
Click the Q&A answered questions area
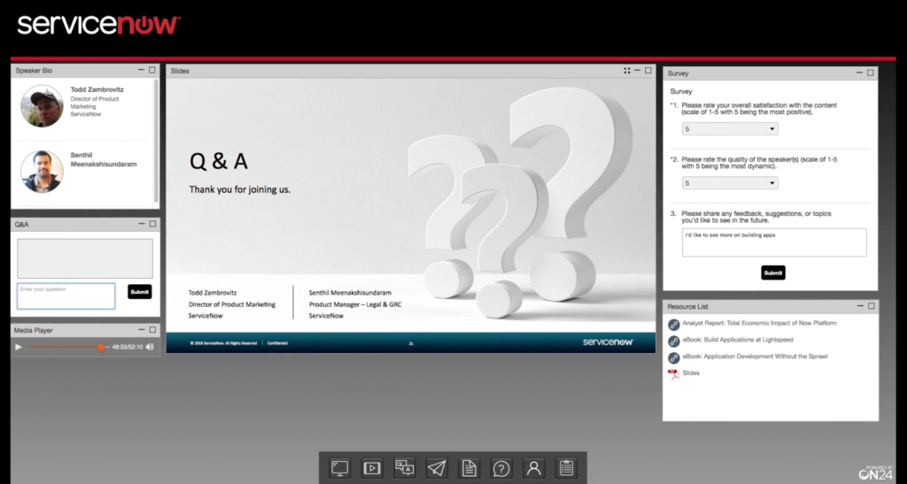click(85, 258)
